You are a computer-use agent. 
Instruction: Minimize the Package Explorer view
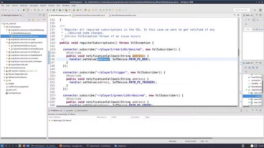pyautogui.click(x=40, y=15)
